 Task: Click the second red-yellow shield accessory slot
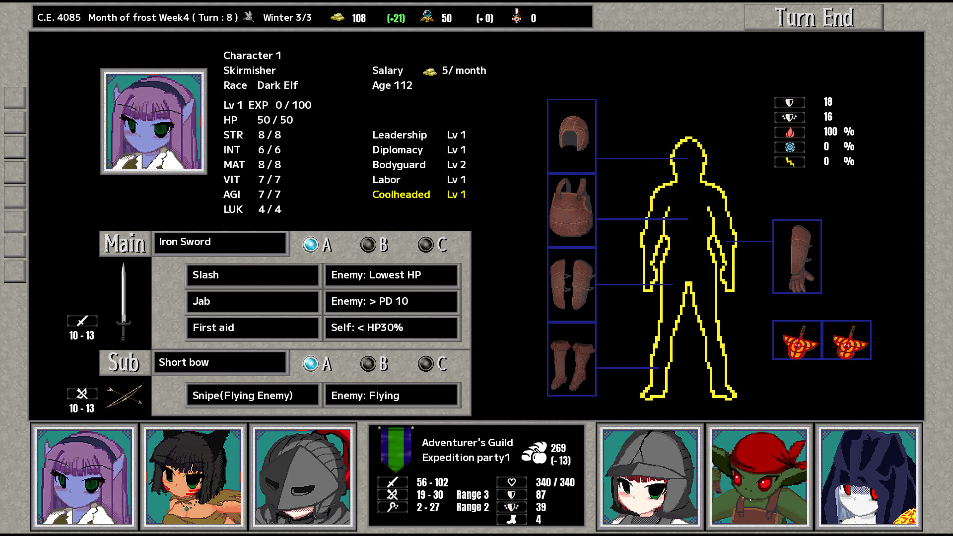click(x=847, y=340)
